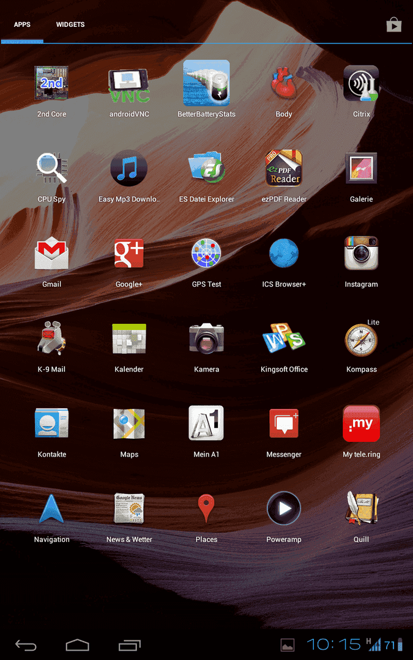The width and height of the screenshot is (413, 660).
Task: Open the Galerie app
Action: click(x=361, y=169)
